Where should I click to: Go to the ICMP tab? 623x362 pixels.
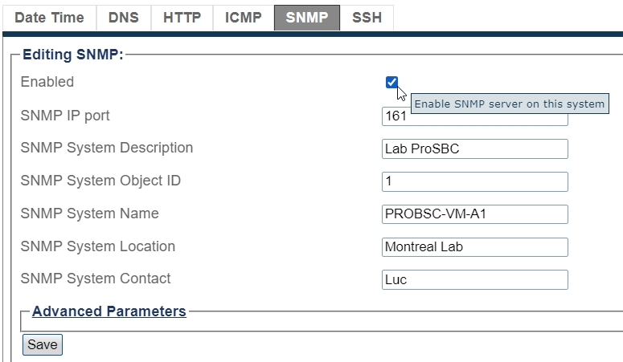click(243, 18)
